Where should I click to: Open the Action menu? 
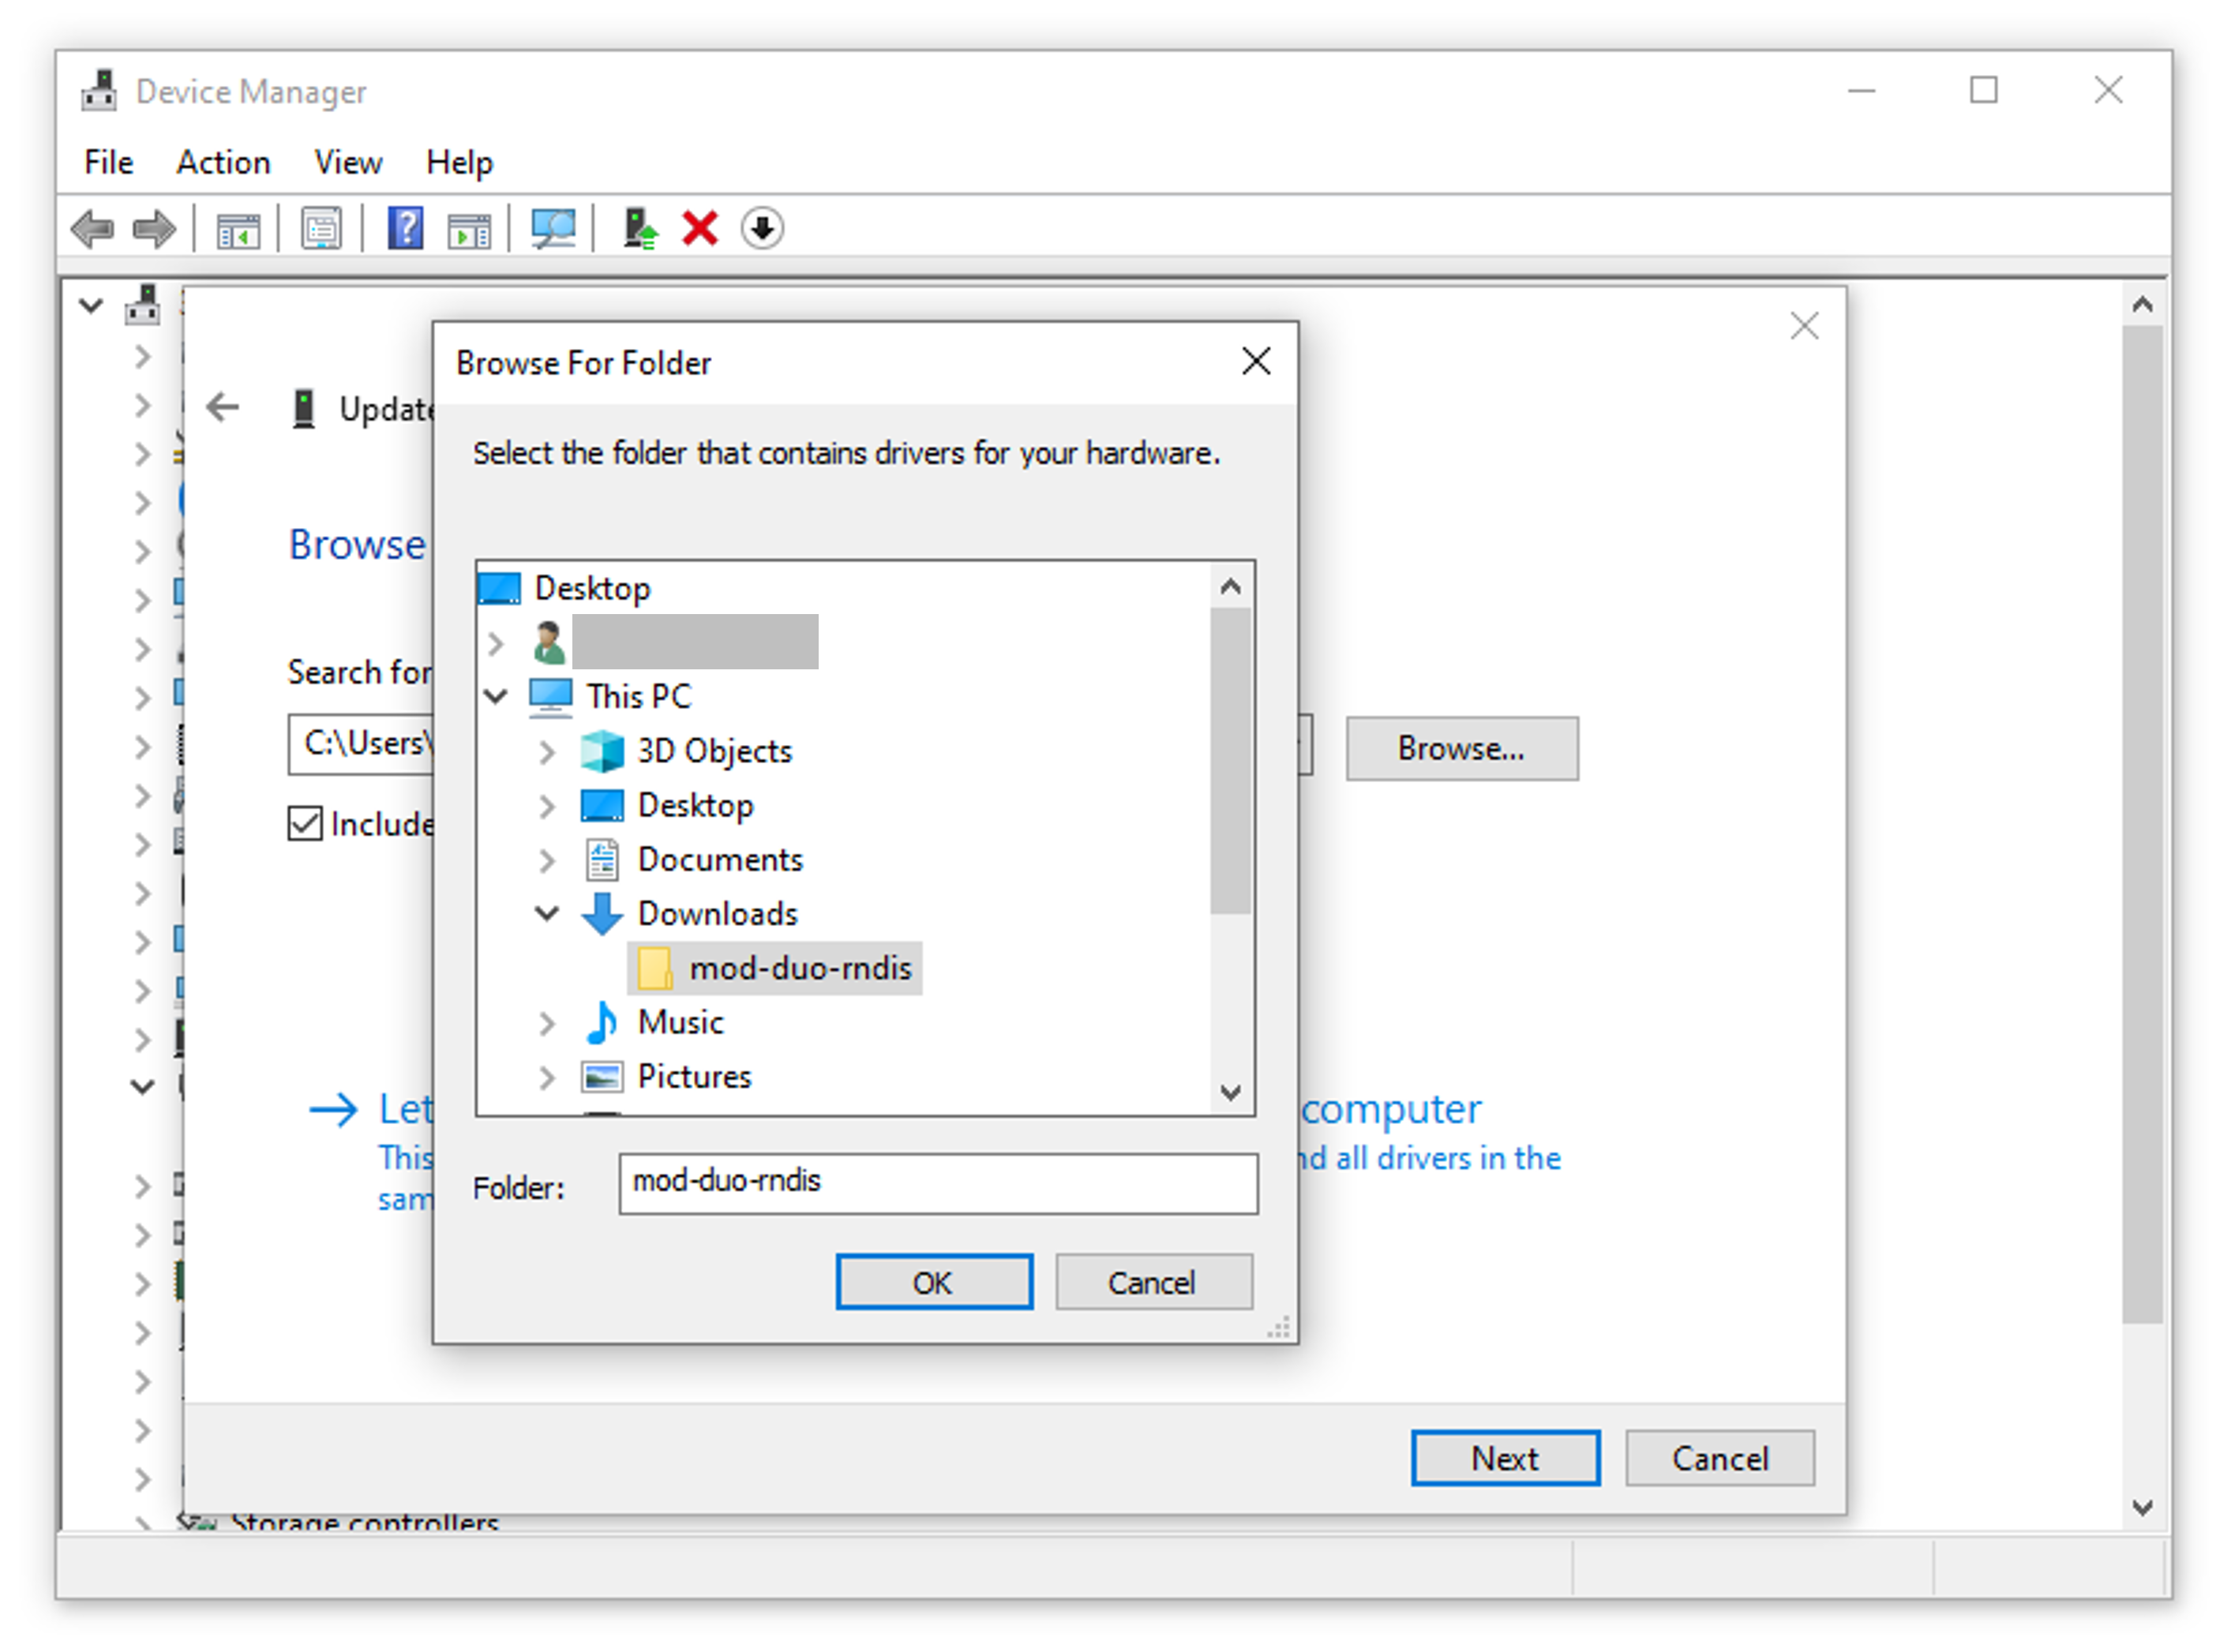[x=223, y=162]
